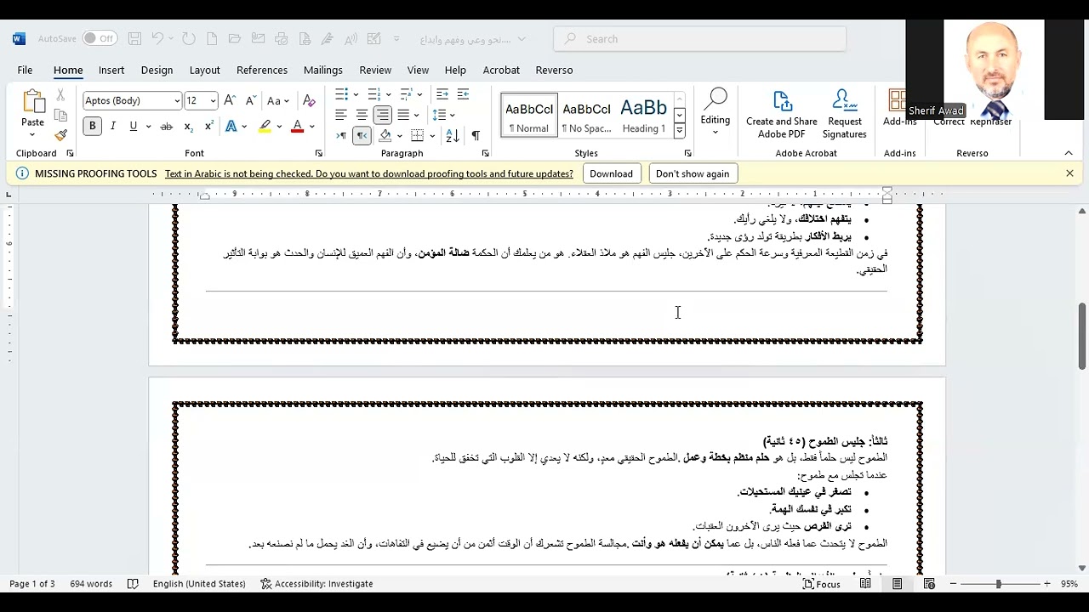Click the Paste clipboard icon
Image resolution: width=1089 pixels, height=612 pixels.
point(32,101)
